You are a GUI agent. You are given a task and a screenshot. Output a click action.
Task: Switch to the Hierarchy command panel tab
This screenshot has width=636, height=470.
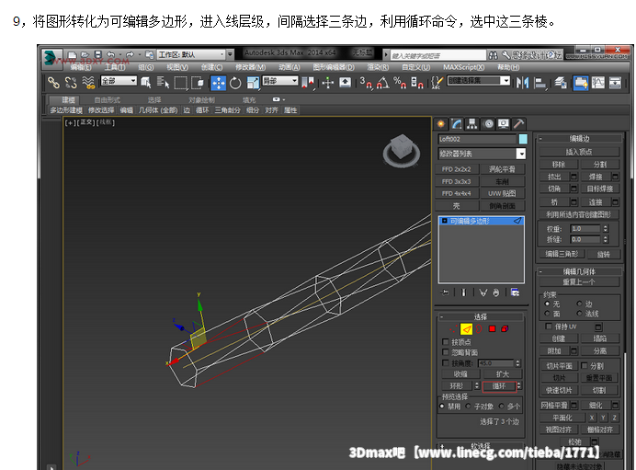coord(471,124)
